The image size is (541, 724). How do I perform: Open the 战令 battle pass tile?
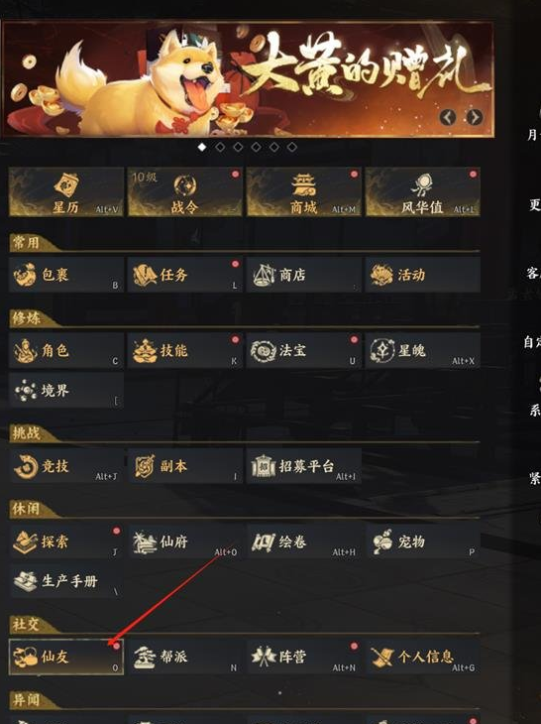click(x=185, y=191)
